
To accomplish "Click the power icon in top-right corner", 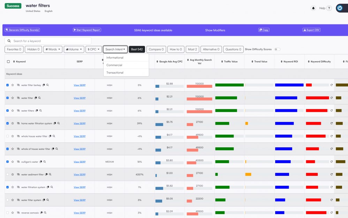I will pos(340,8).
